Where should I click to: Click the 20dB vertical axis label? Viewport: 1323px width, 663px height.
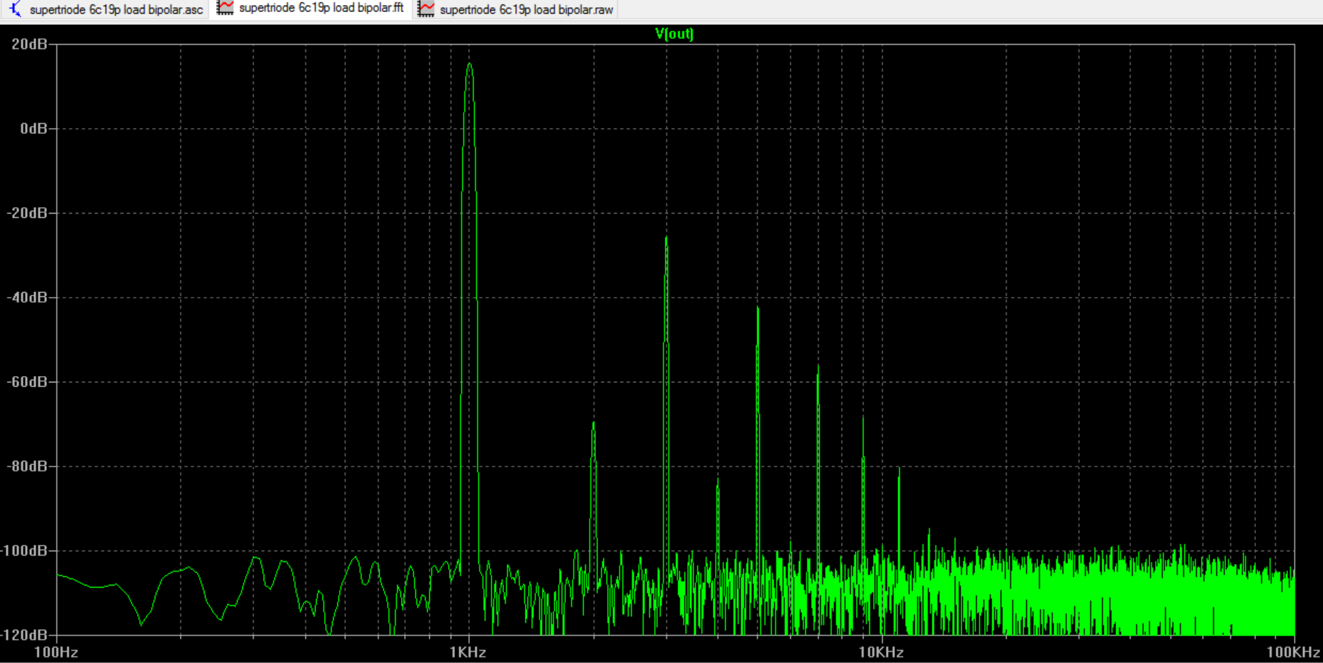coord(29,44)
